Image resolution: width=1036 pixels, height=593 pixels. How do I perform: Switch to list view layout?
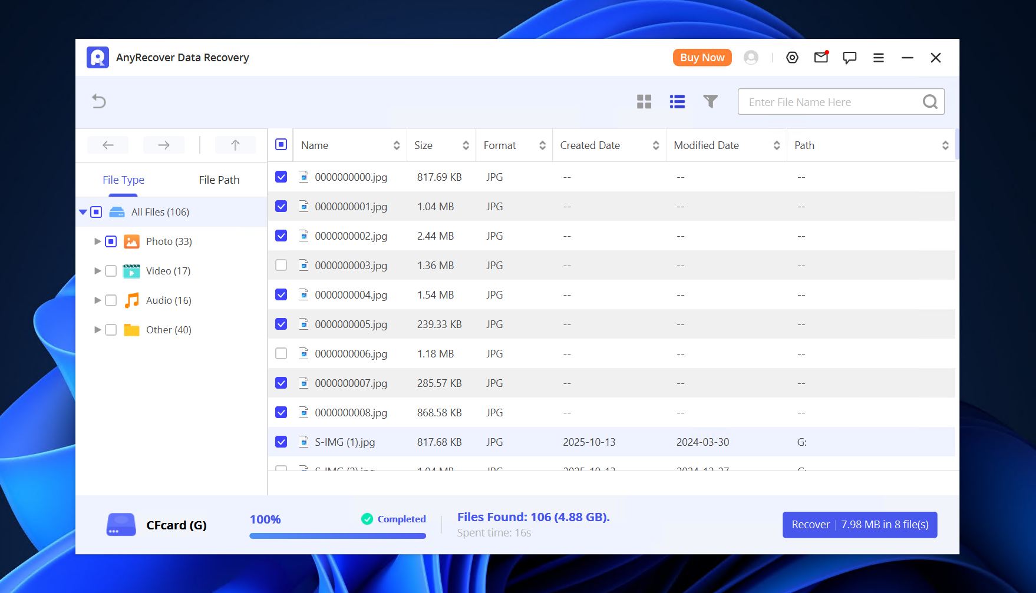(x=677, y=101)
